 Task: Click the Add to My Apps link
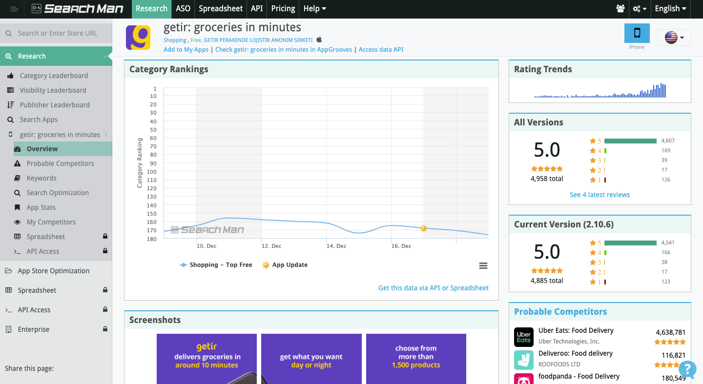tap(186, 49)
